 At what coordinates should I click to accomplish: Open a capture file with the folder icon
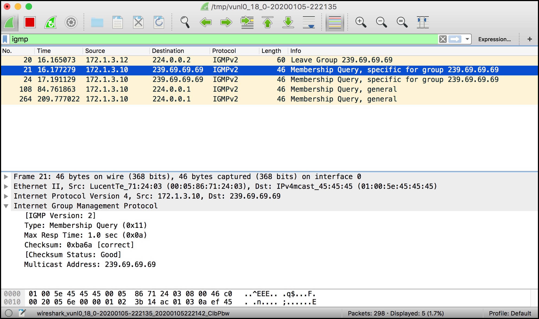click(97, 22)
